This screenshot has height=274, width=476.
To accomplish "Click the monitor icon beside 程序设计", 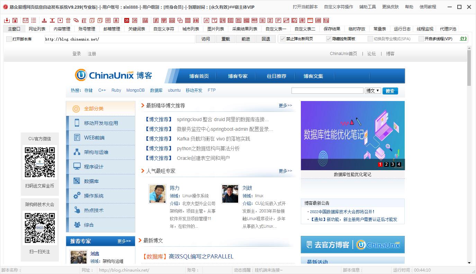I will (77, 166).
